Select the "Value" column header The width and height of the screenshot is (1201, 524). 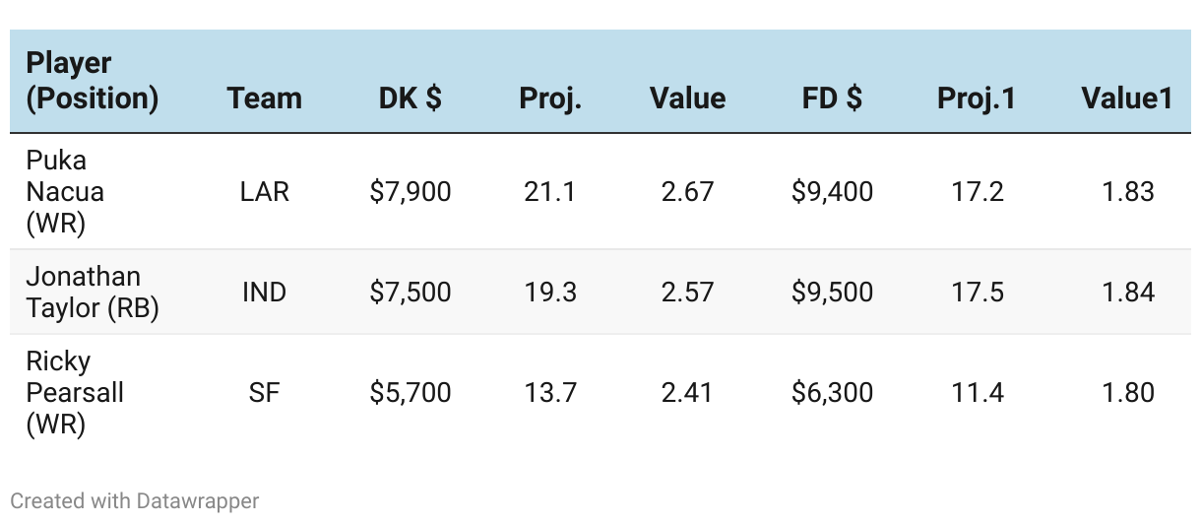(x=687, y=98)
